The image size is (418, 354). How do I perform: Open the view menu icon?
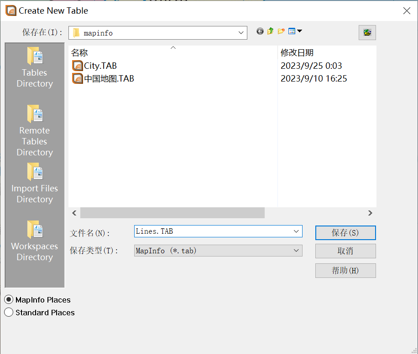coord(292,31)
